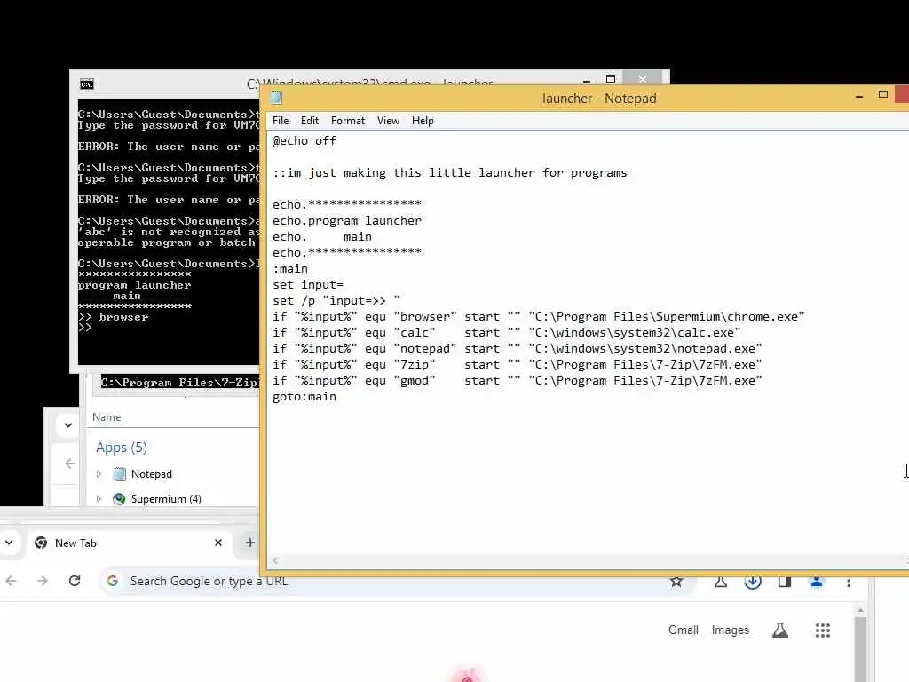909x682 pixels.
Task: Select the New Tab browser tab
Action: point(128,543)
